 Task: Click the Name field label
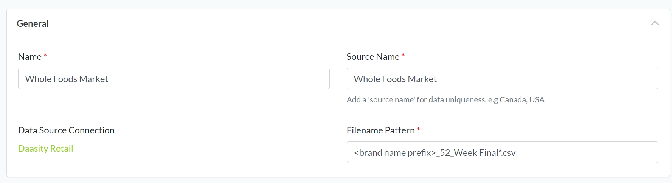pyautogui.click(x=29, y=57)
